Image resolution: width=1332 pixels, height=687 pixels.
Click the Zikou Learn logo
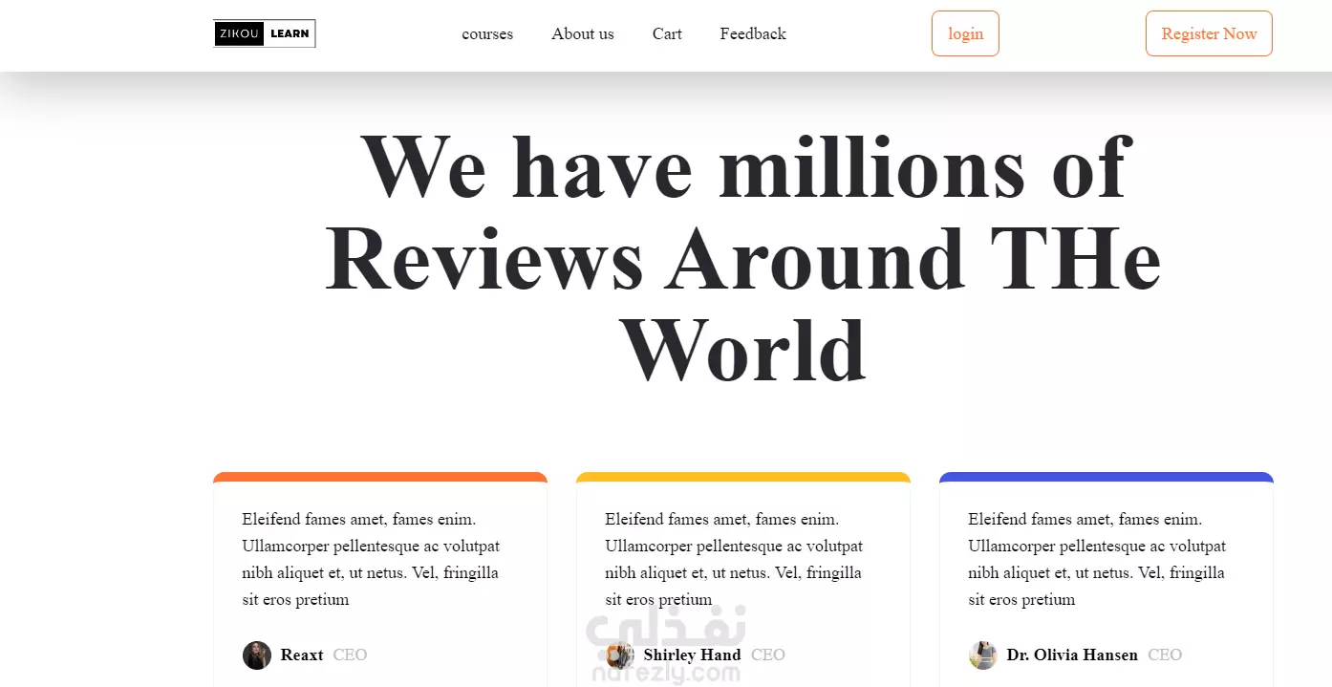point(265,33)
